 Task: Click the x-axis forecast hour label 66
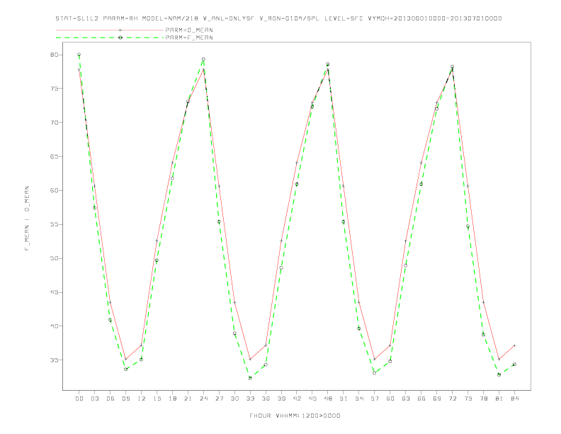(421, 399)
